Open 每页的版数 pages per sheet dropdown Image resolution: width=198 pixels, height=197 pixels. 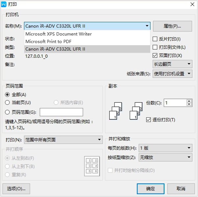tap(165, 148)
